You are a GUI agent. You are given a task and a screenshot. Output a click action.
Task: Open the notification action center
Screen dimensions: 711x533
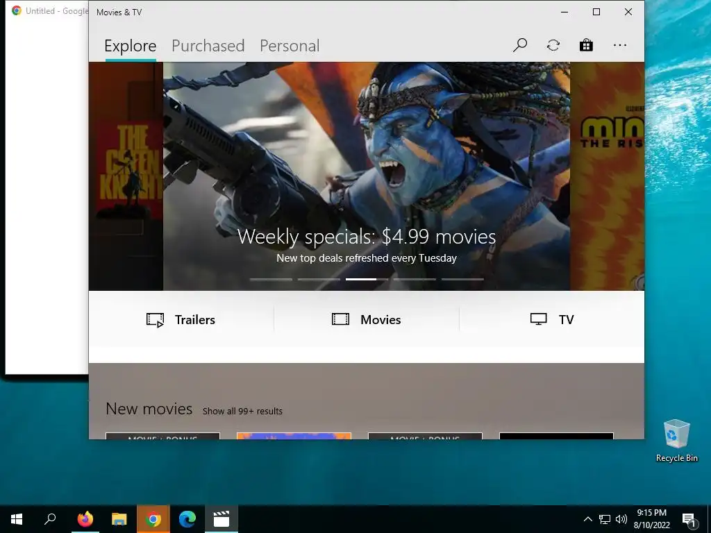[689, 519]
